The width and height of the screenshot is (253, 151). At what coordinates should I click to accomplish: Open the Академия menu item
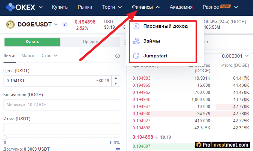[181, 7]
